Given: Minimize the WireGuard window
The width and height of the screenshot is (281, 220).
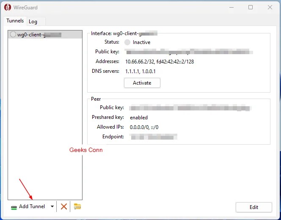Looking at the screenshot, I should point(231,7).
